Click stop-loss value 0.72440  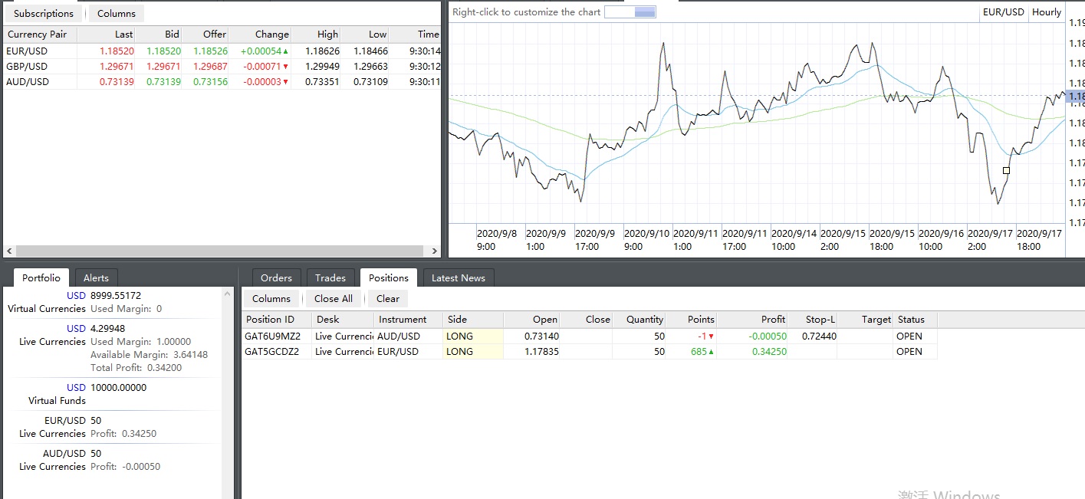(x=819, y=336)
